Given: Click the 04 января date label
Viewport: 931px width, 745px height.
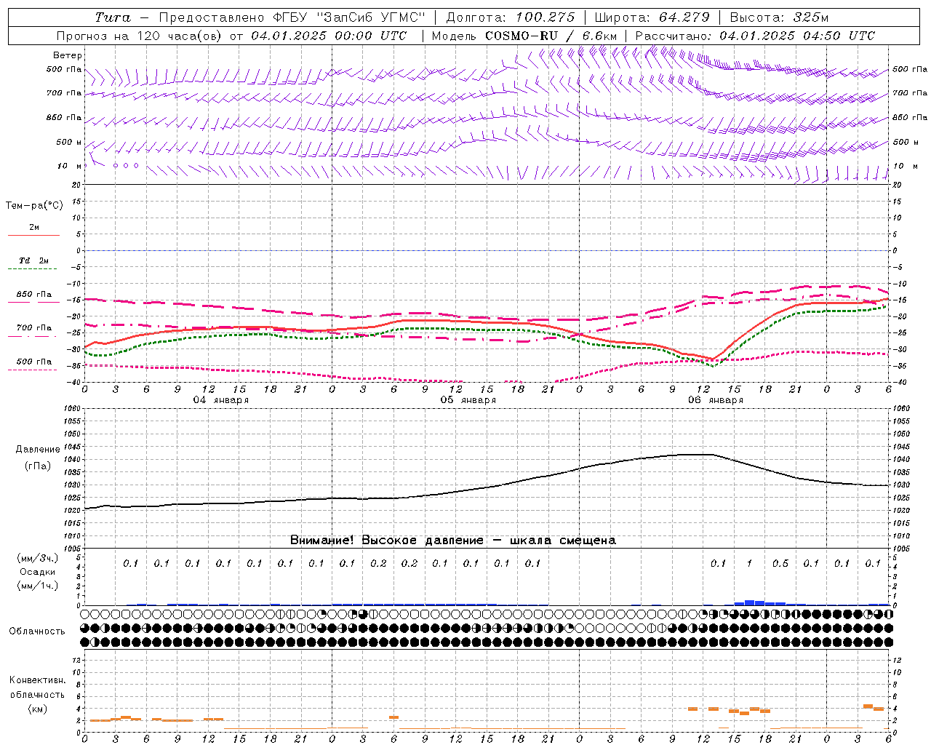Looking at the screenshot, I should click(x=220, y=400).
